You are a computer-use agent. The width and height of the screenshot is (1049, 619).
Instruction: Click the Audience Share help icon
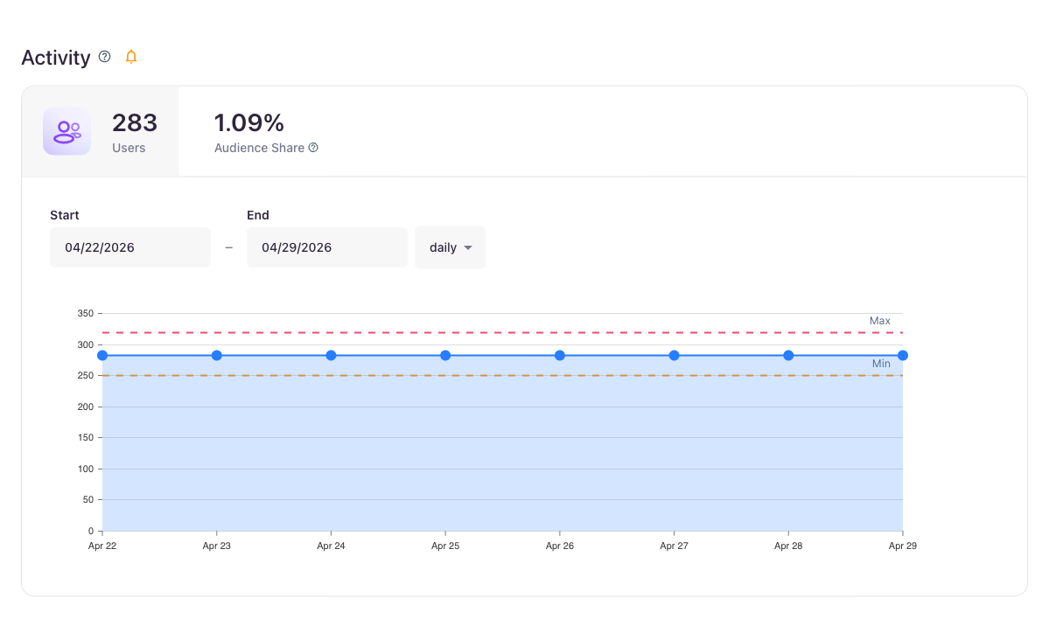pos(313,148)
